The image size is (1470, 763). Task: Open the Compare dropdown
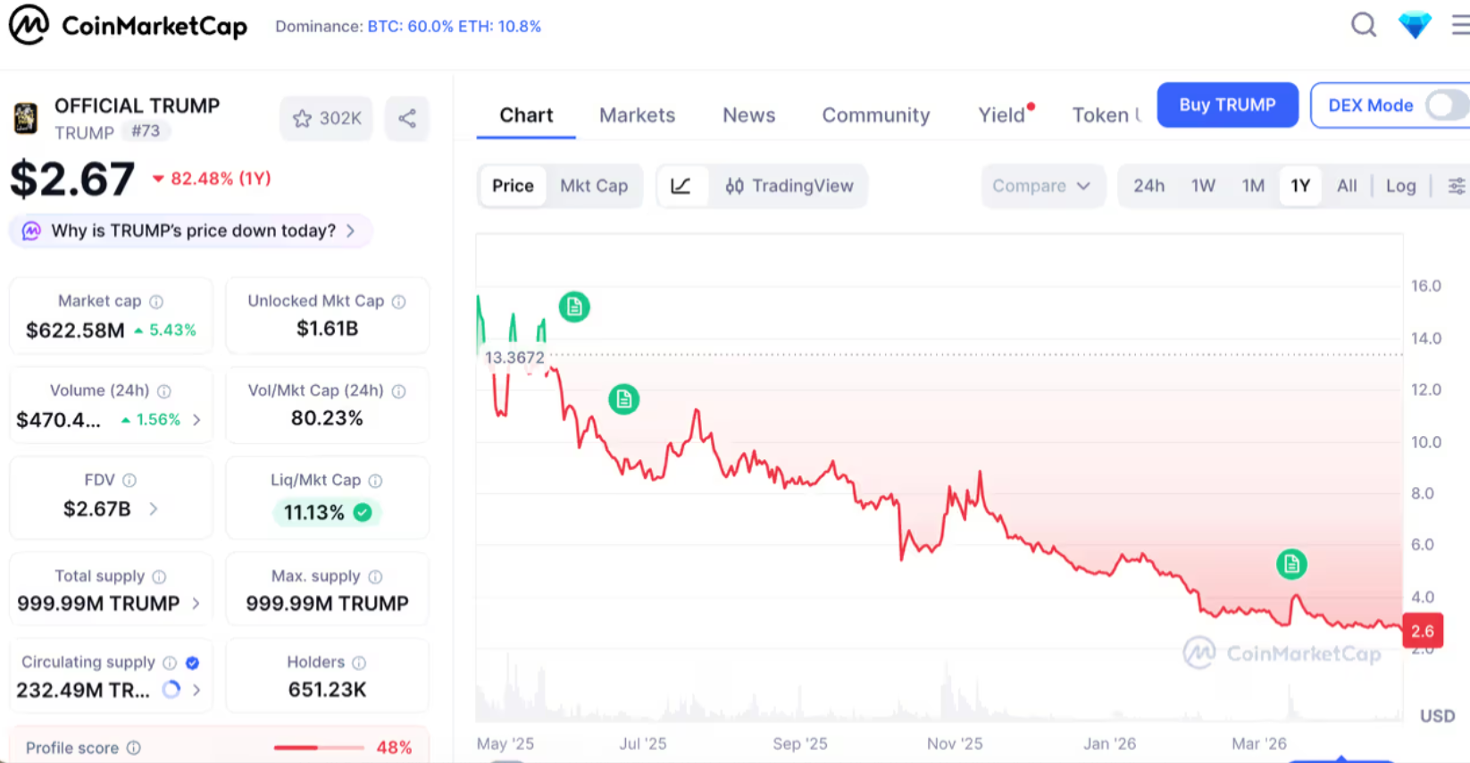tap(1041, 186)
